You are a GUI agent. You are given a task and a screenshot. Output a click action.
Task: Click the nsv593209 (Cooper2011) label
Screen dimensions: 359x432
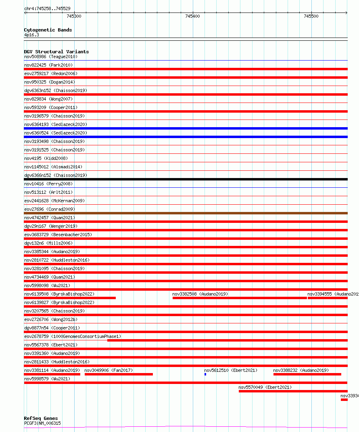(x=51, y=108)
